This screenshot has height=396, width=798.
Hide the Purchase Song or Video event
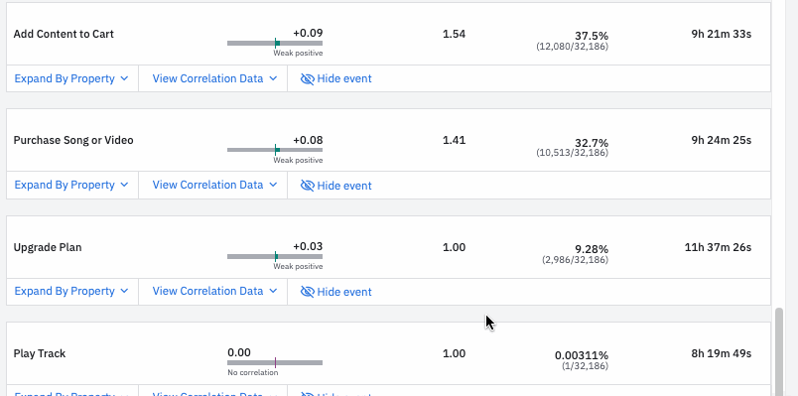point(336,186)
